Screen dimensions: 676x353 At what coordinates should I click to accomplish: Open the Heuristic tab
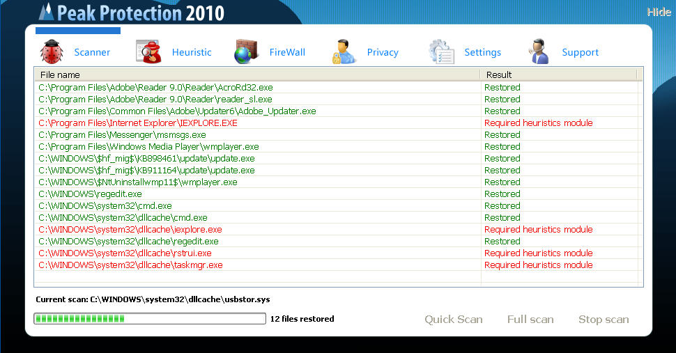(192, 52)
